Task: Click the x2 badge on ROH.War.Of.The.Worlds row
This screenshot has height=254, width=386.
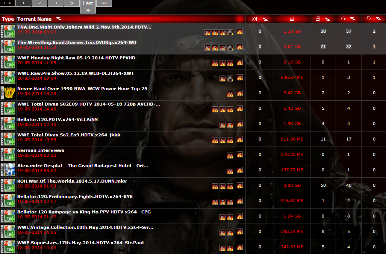Action: 230,187
